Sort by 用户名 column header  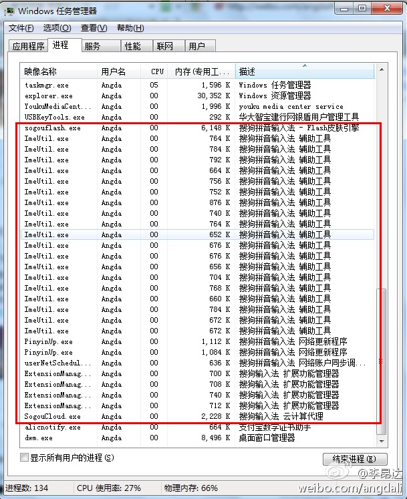tap(119, 71)
